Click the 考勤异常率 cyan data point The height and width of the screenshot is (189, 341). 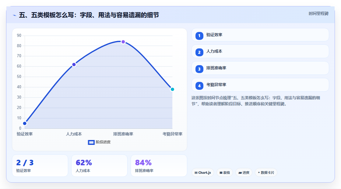pos(172,89)
